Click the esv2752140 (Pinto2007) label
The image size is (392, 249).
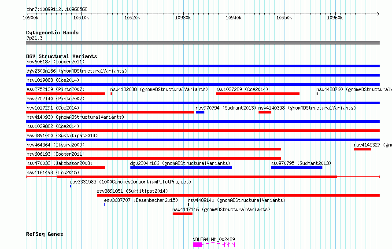[55, 99]
